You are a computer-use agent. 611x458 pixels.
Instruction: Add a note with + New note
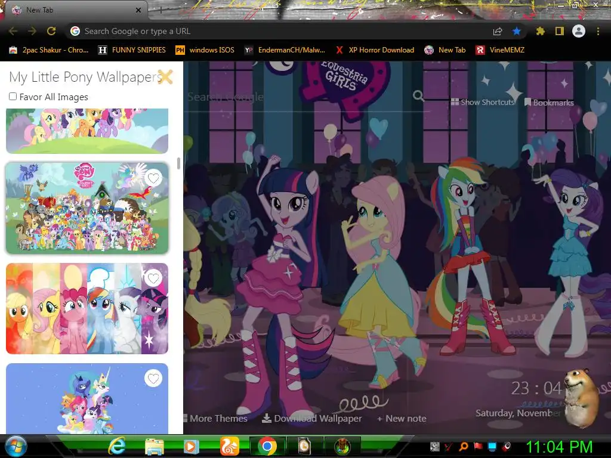(x=402, y=419)
